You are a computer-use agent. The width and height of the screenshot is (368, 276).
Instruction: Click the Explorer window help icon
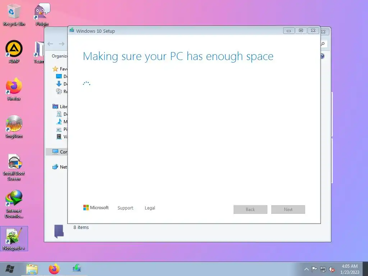coord(323,56)
